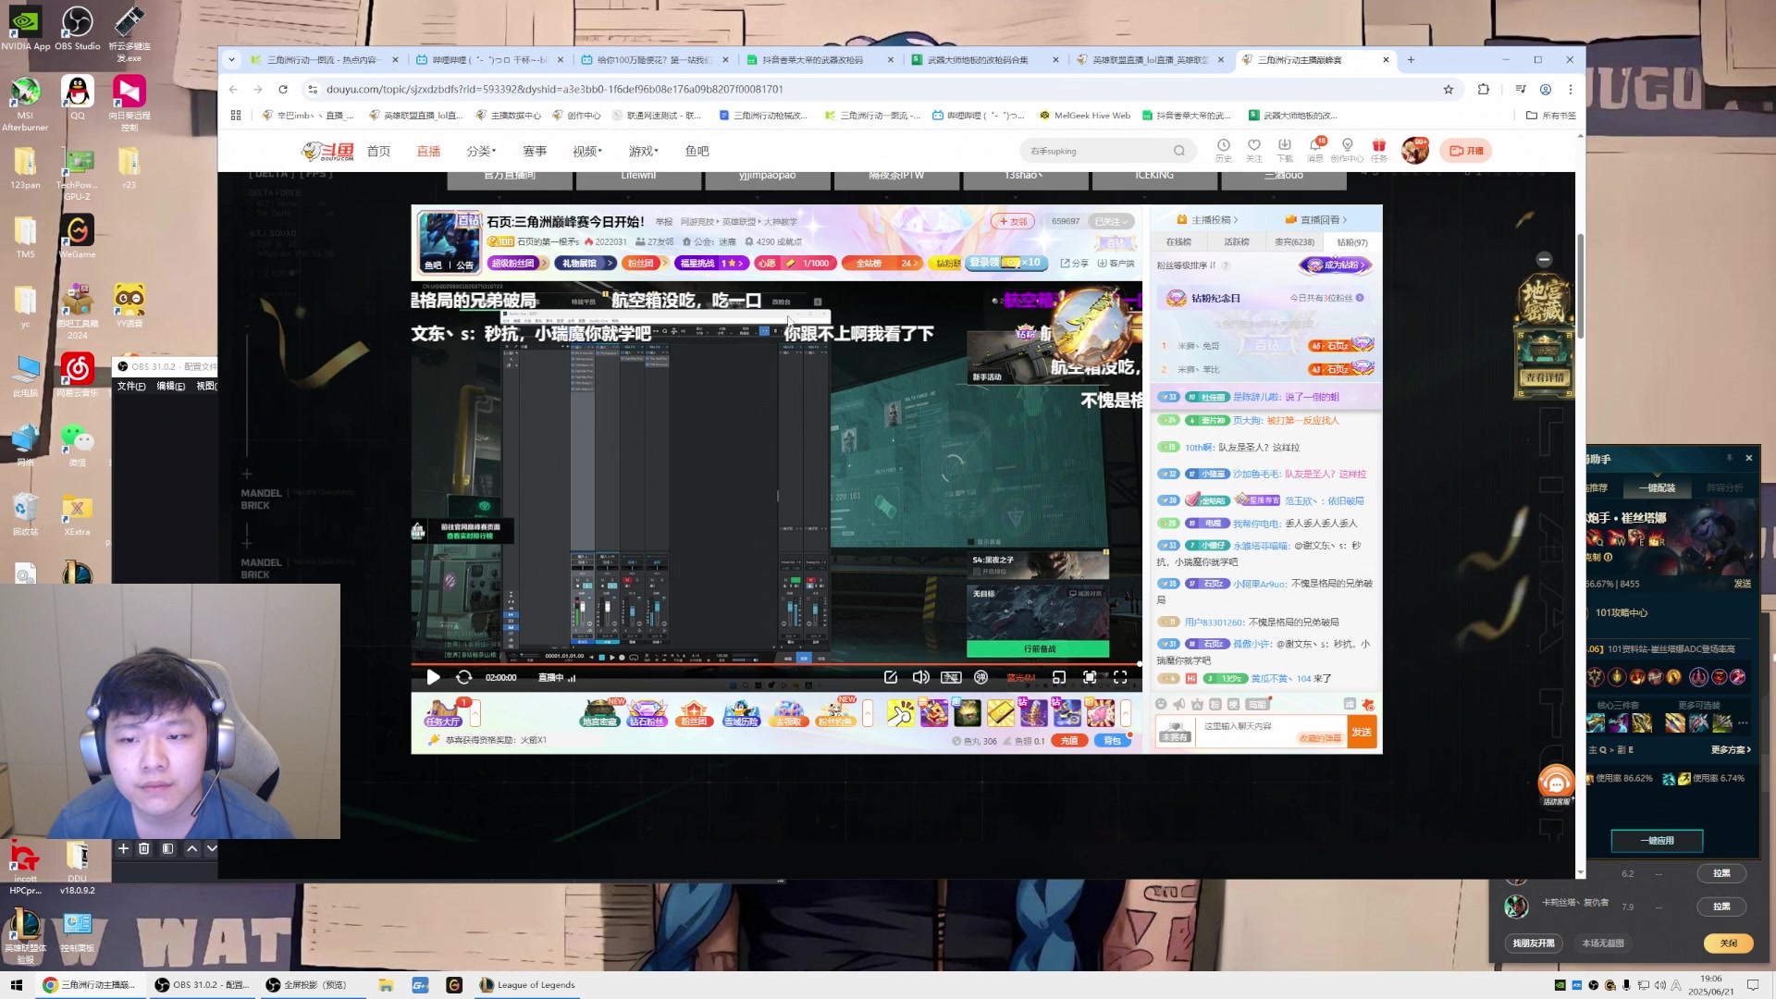Screen dimensions: 1776x999
Task: Mute the stream via the speaker icon
Action: 920,677
